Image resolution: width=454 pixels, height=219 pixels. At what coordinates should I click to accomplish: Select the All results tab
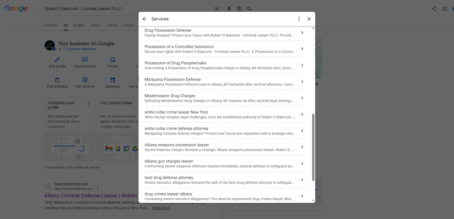coord(66,25)
